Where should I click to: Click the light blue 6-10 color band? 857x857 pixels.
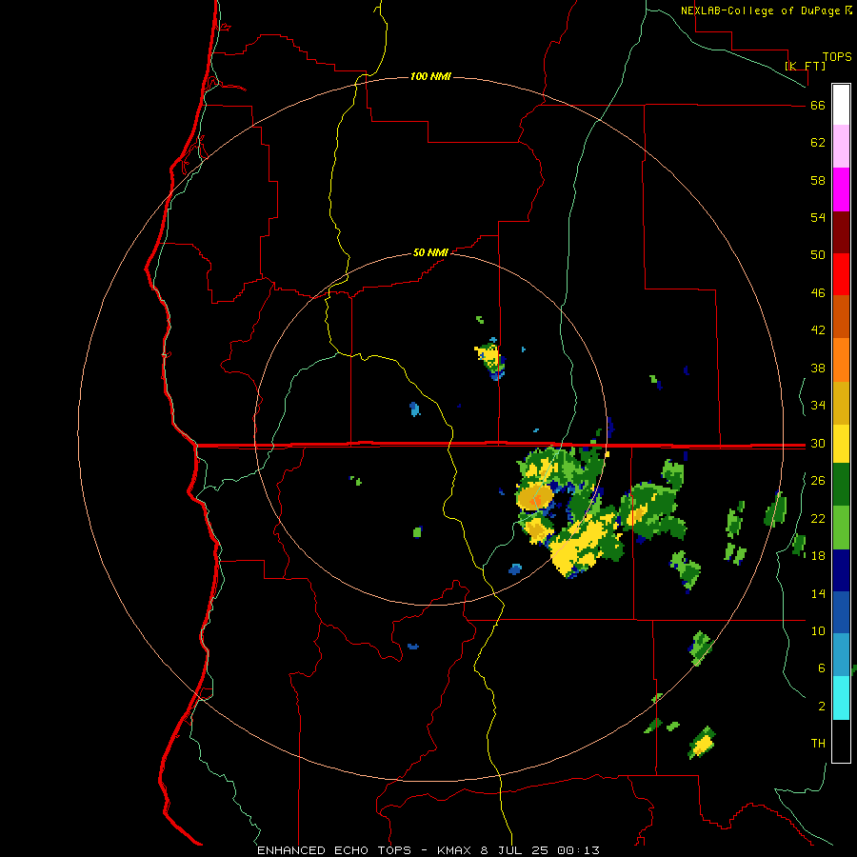coord(841,655)
